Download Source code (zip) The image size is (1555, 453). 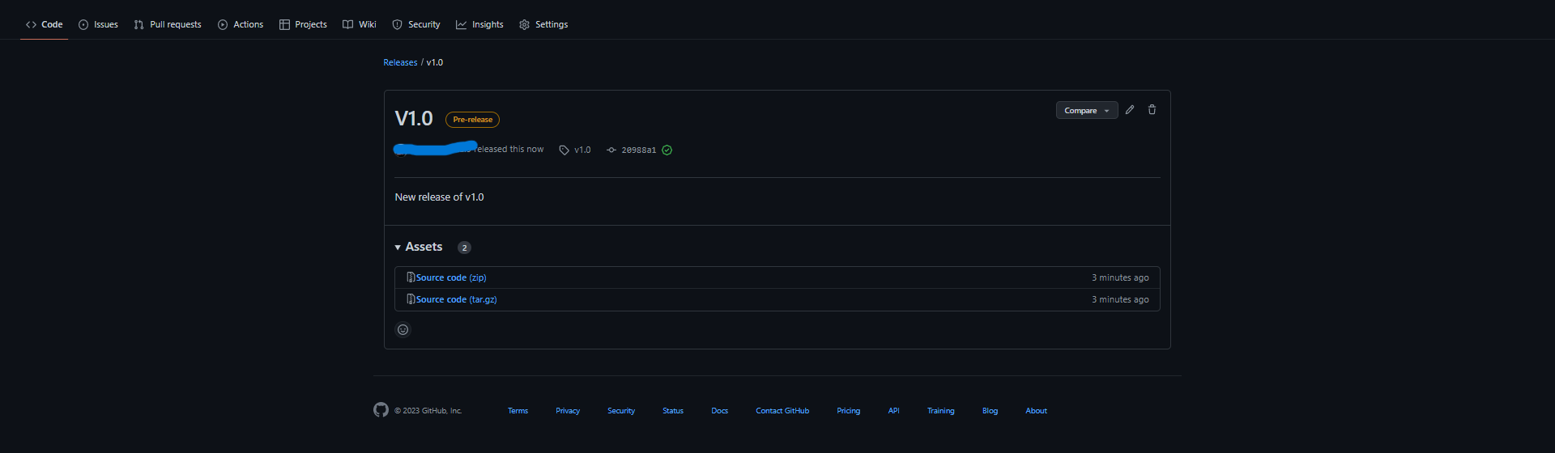(451, 277)
